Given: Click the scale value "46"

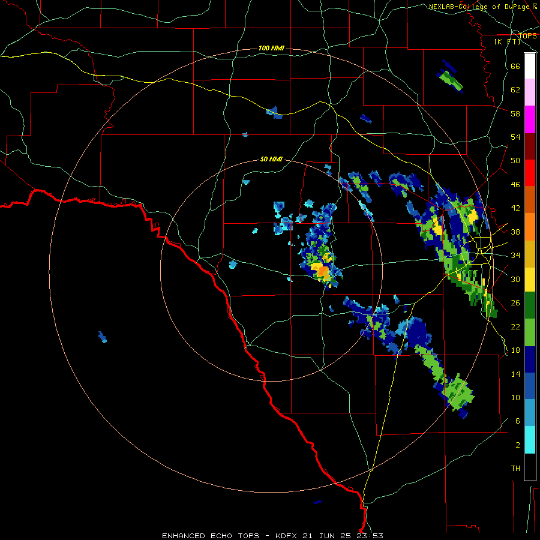Looking at the screenshot, I should coord(515,184).
